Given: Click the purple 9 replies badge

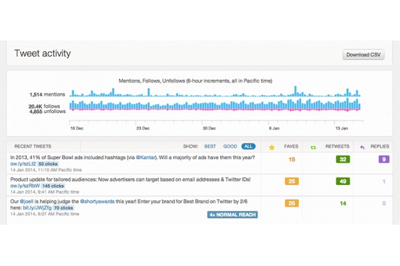Looking at the screenshot, I should tap(383, 160).
